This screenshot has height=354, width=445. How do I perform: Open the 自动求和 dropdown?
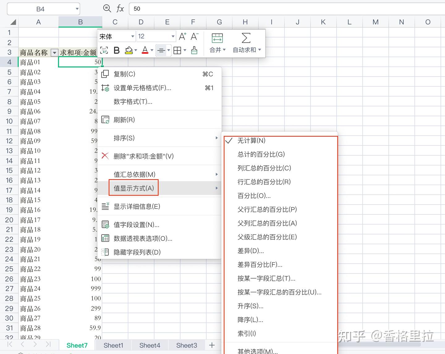coord(247,50)
